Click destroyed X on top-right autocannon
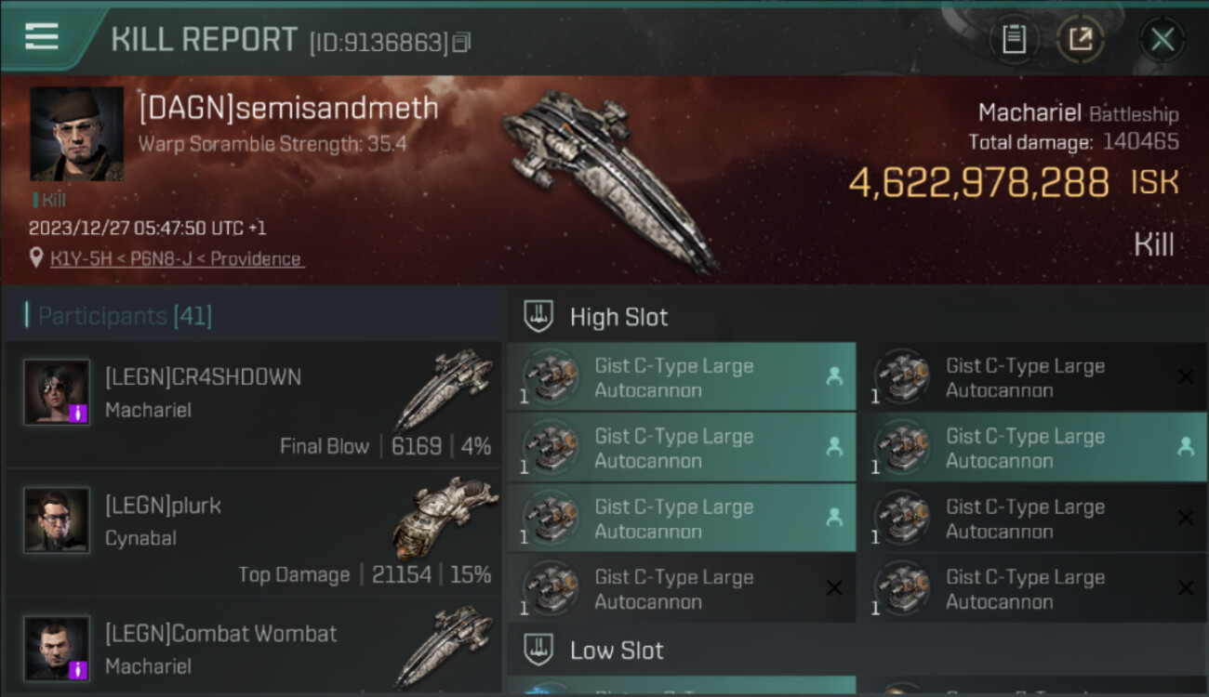This screenshot has width=1209, height=697. click(x=1186, y=376)
